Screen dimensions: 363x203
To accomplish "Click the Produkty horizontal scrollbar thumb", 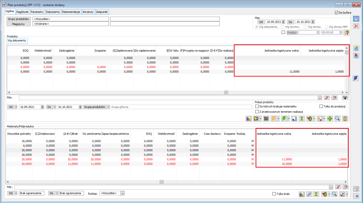I will click(x=226, y=93).
